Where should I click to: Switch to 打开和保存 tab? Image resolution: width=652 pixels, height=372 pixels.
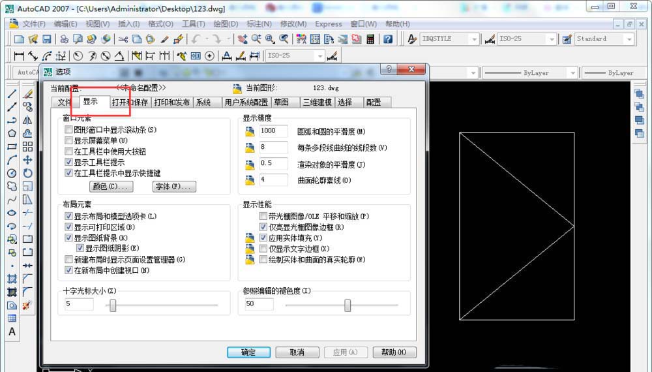[130, 102]
